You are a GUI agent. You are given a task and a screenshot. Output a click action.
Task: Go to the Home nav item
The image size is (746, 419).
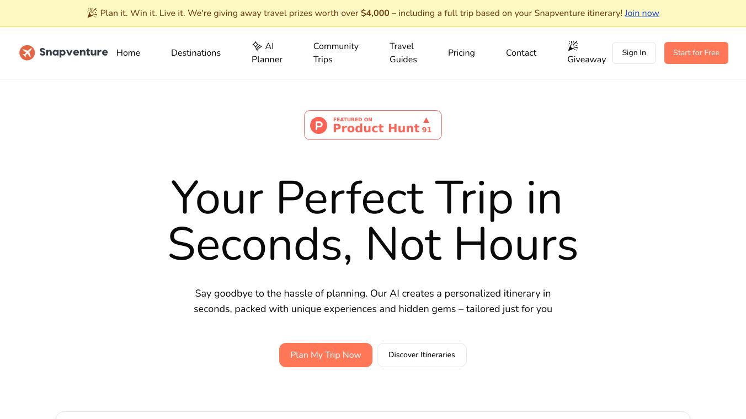[x=128, y=53]
